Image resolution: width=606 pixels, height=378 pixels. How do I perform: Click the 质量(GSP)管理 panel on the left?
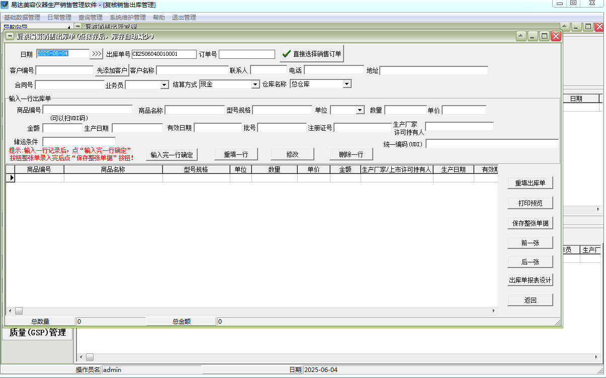click(x=37, y=332)
